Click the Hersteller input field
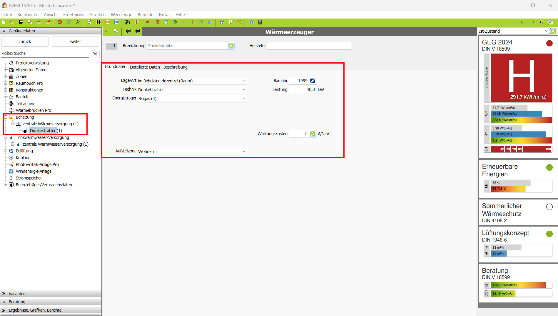 (309, 46)
